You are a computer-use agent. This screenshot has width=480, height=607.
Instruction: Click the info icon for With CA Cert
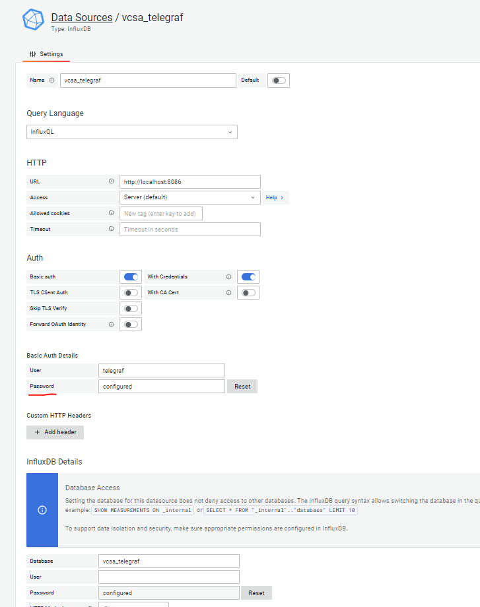(x=228, y=293)
